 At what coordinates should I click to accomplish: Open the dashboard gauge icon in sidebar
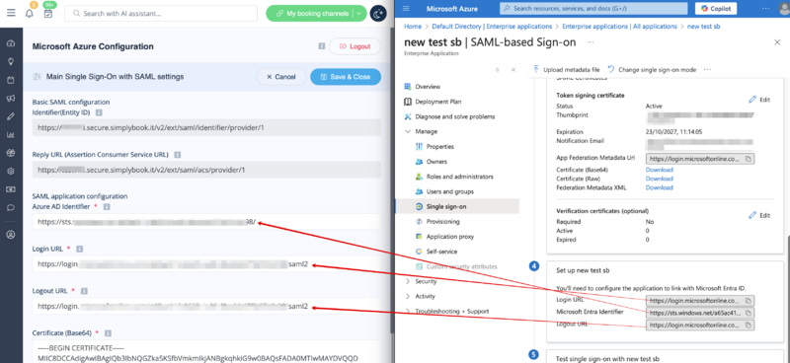[11, 43]
